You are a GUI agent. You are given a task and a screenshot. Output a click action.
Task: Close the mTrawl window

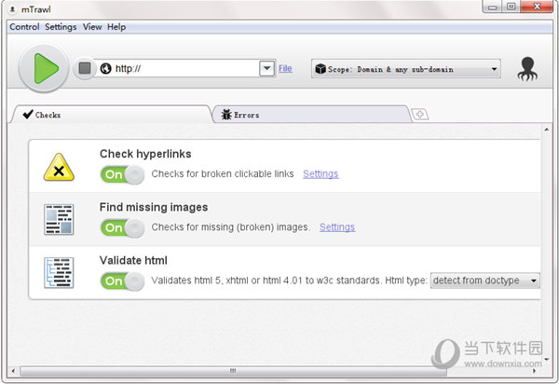[537, 7]
